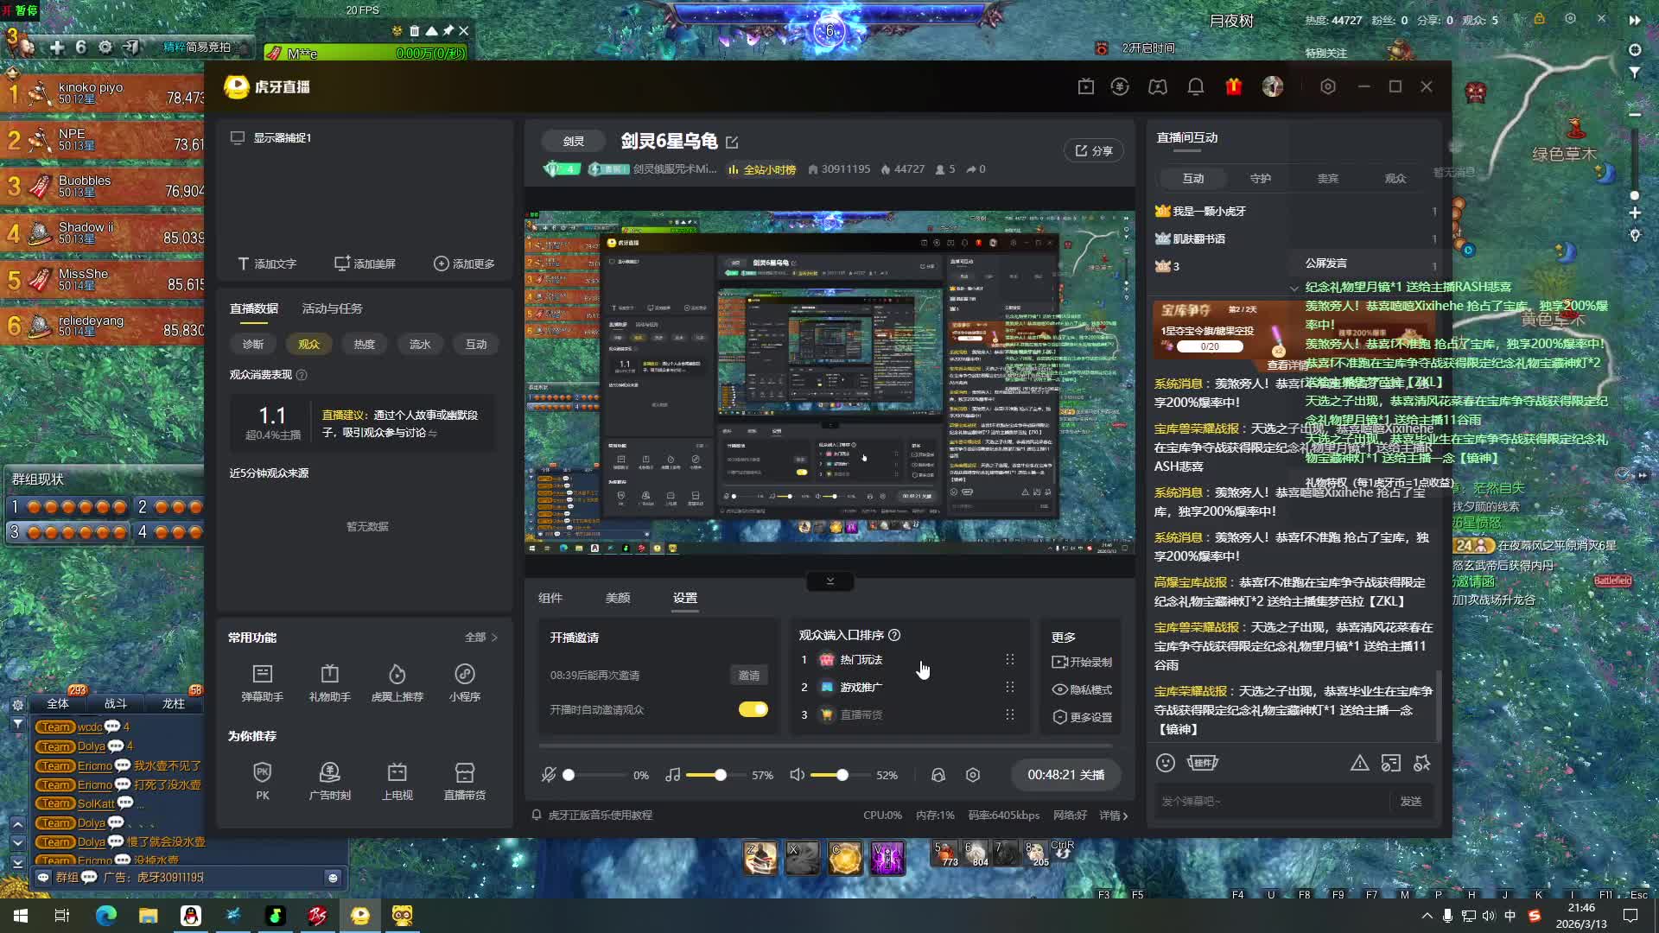The image size is (1659, 933).
Task: Open the emoji picker in chat
Action: [x=1166, y=763]
